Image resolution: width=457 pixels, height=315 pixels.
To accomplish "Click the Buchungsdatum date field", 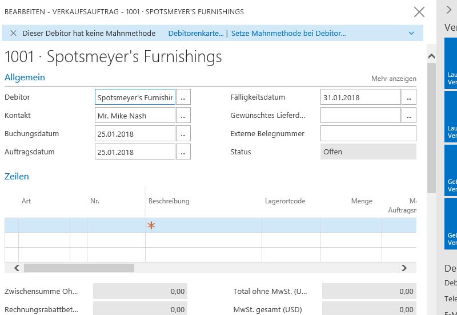I will pos(135,134).
